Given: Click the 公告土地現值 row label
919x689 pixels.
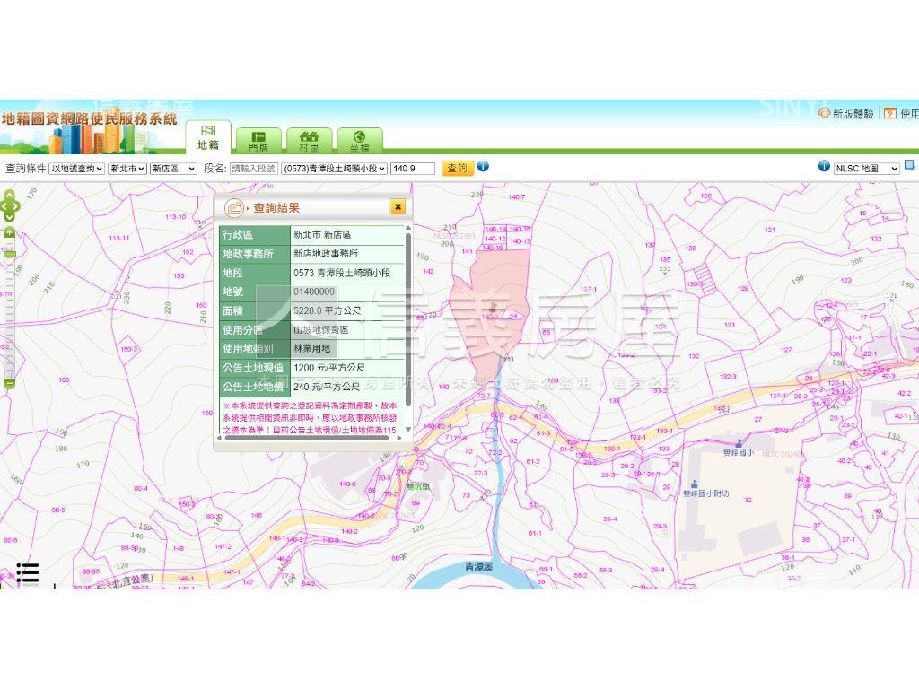Looking at the screenshot, I should coord(255,368).
